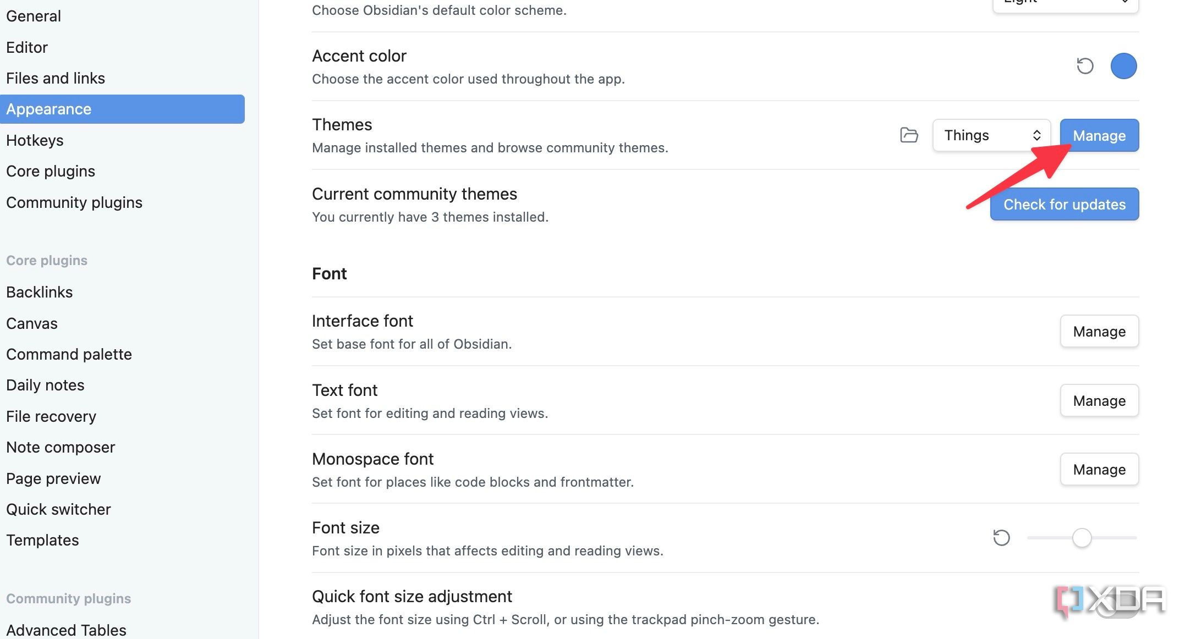Switch to Editor settings
This screenshot has width=1185, height=639.
(27, 47)
